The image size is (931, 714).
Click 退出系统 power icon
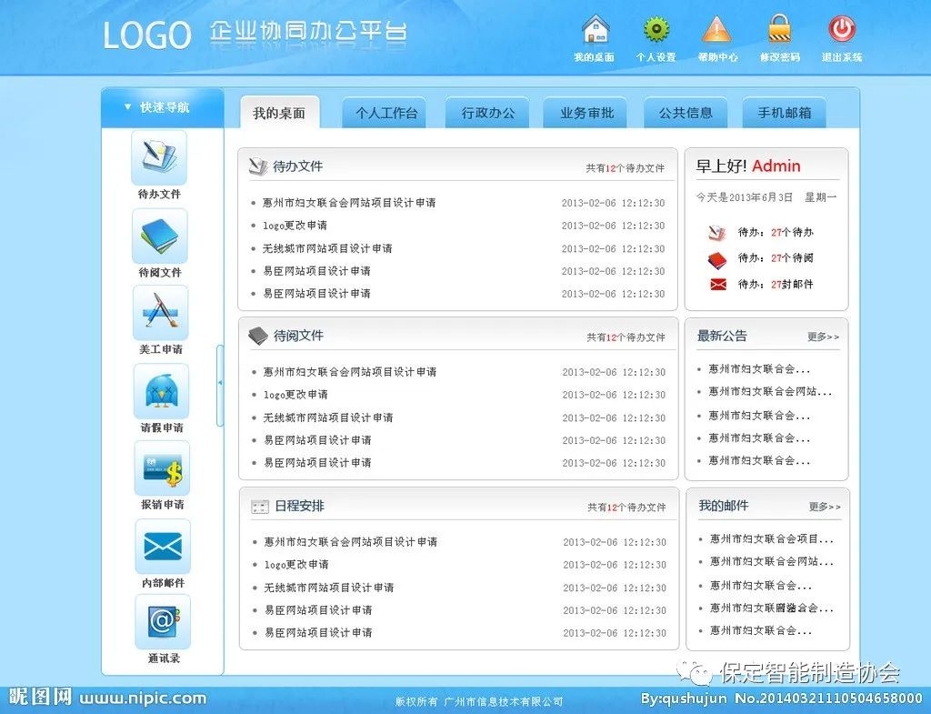pyautogui.click(x=842, y=29)
